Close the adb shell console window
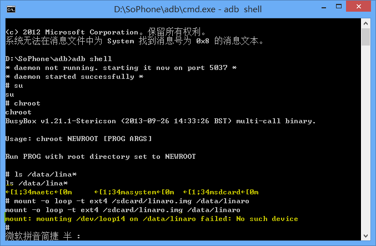This screenshot has height=246, width=376. click(358, 6)
